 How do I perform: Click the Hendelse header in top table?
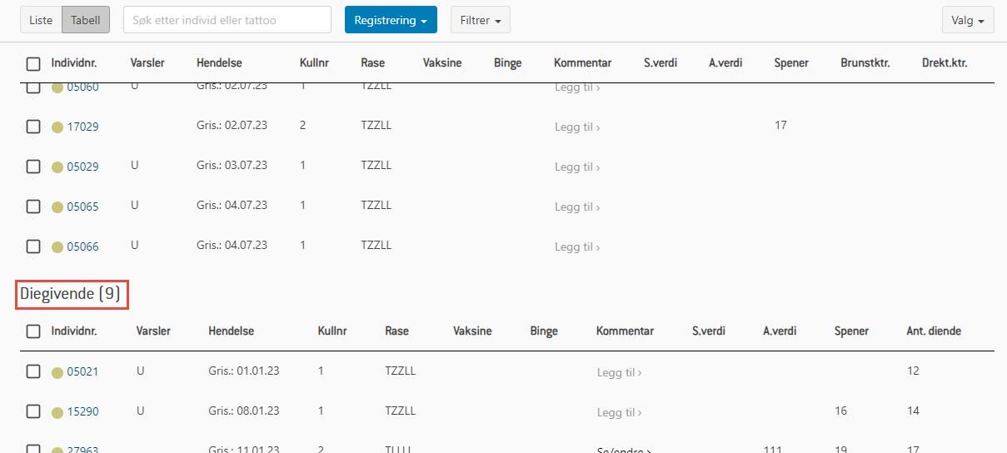219,62
